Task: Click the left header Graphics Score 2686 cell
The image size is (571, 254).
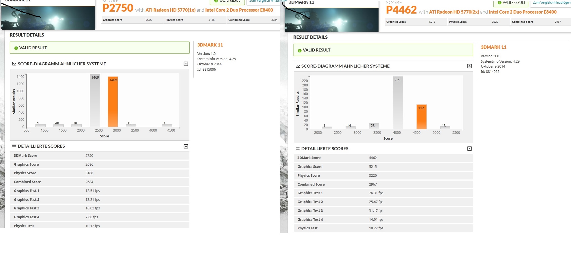Action: coord(132,20)
